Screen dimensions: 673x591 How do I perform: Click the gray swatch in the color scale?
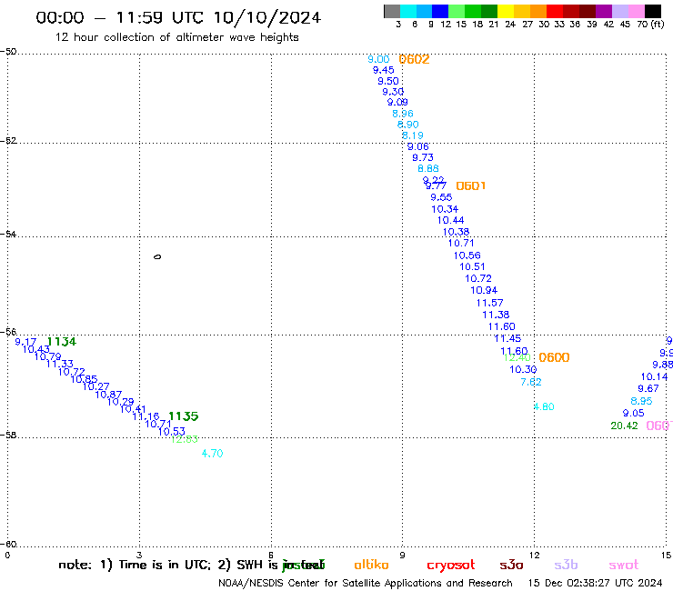point(392,11)
